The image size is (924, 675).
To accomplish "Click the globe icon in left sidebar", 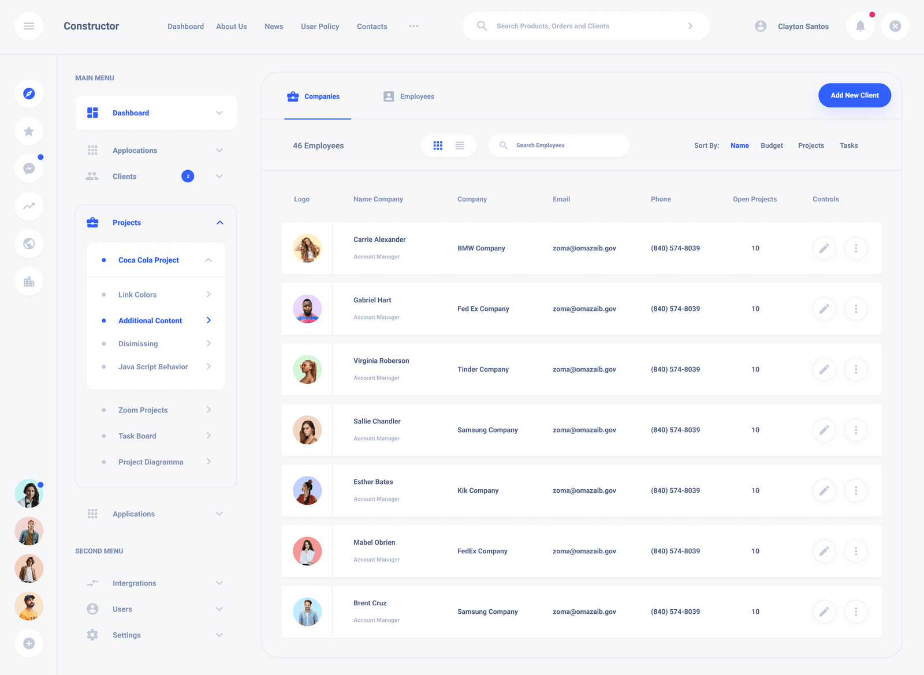I will click(29, 243).
